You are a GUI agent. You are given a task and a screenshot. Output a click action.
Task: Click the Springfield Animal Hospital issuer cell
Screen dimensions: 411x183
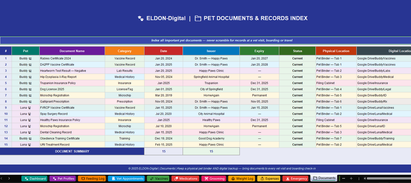211,77
